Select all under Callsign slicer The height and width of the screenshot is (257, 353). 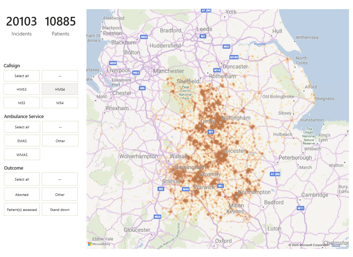22,76
